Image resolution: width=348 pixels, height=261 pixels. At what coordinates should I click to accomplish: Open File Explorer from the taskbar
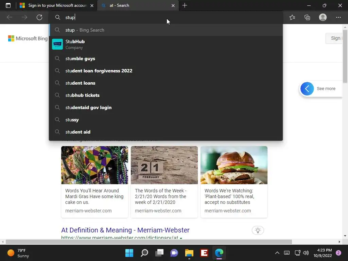coord(189,253)
